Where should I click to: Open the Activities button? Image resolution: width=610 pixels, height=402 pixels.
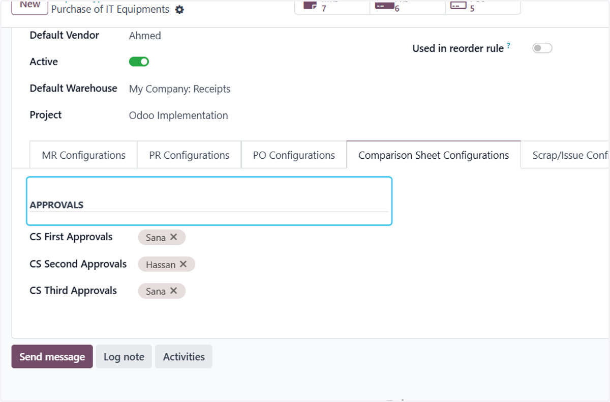tap(184, 357)
